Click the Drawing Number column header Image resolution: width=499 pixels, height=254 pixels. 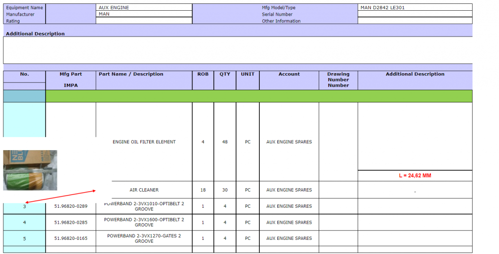[338, 79]
